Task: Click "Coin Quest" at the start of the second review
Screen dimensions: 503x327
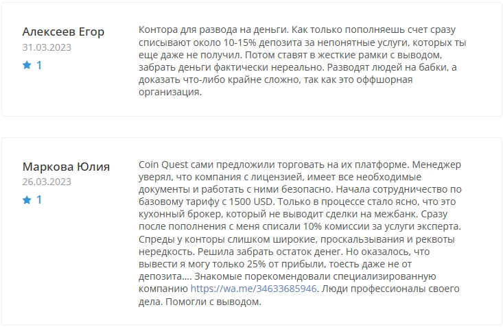Action: tap(163, 165)
